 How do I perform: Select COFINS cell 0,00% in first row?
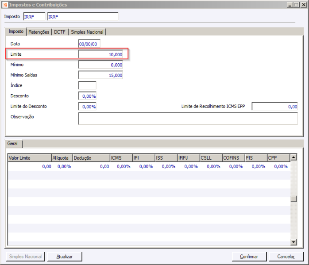pos(234,166)
